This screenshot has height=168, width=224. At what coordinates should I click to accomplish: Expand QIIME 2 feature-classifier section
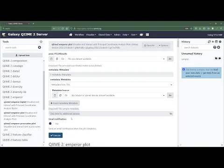coord(17,134)
